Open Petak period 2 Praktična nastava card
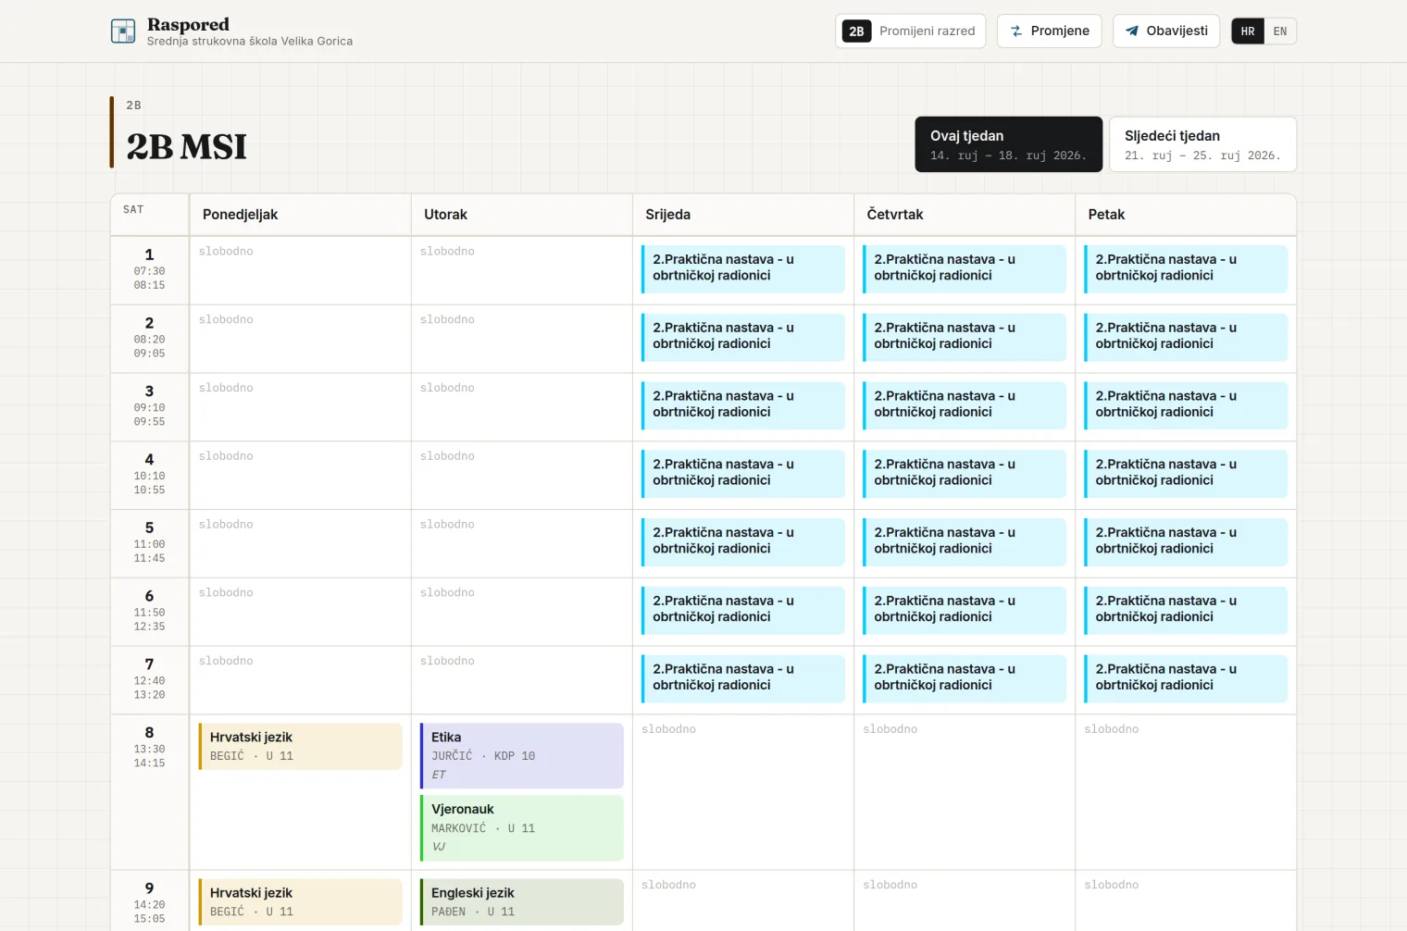The width and height of the screenshot is (1407, 931). 1185,336
